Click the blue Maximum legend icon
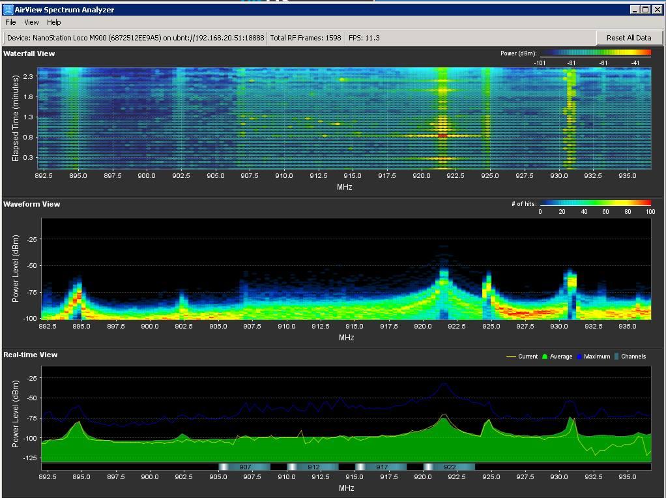Screen dimensions: 666x498 [x=579, y=357]
